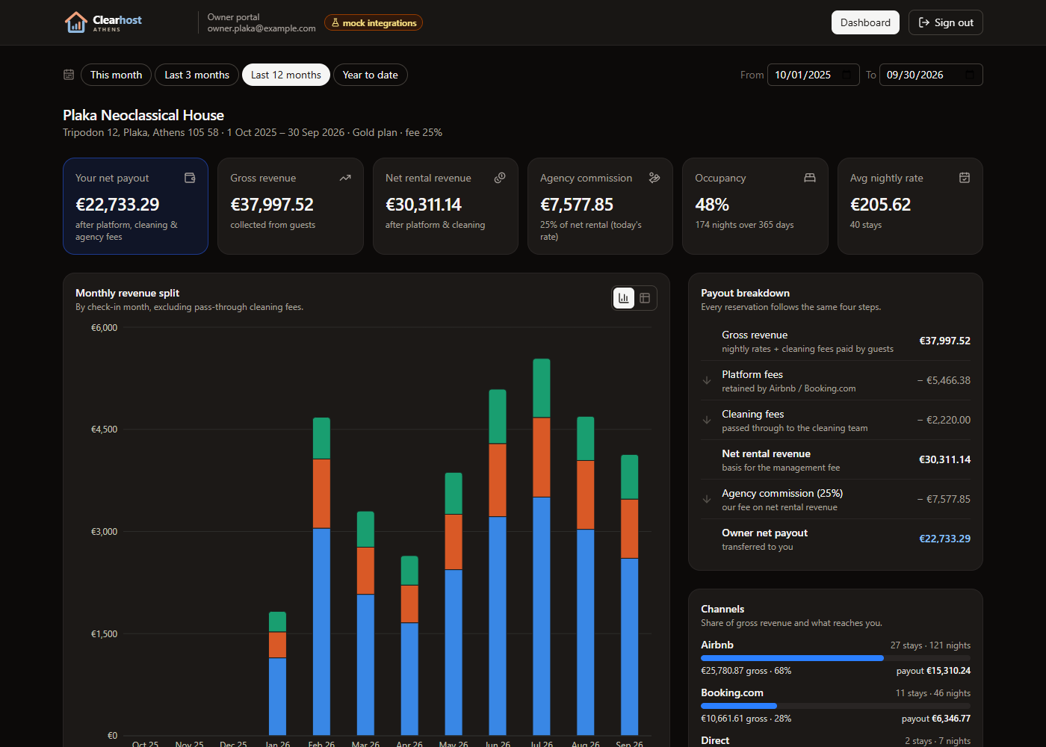This screenshot has width=1046, height=747.
Task: Click the 48% occupancy value
Action: [712, 205]
